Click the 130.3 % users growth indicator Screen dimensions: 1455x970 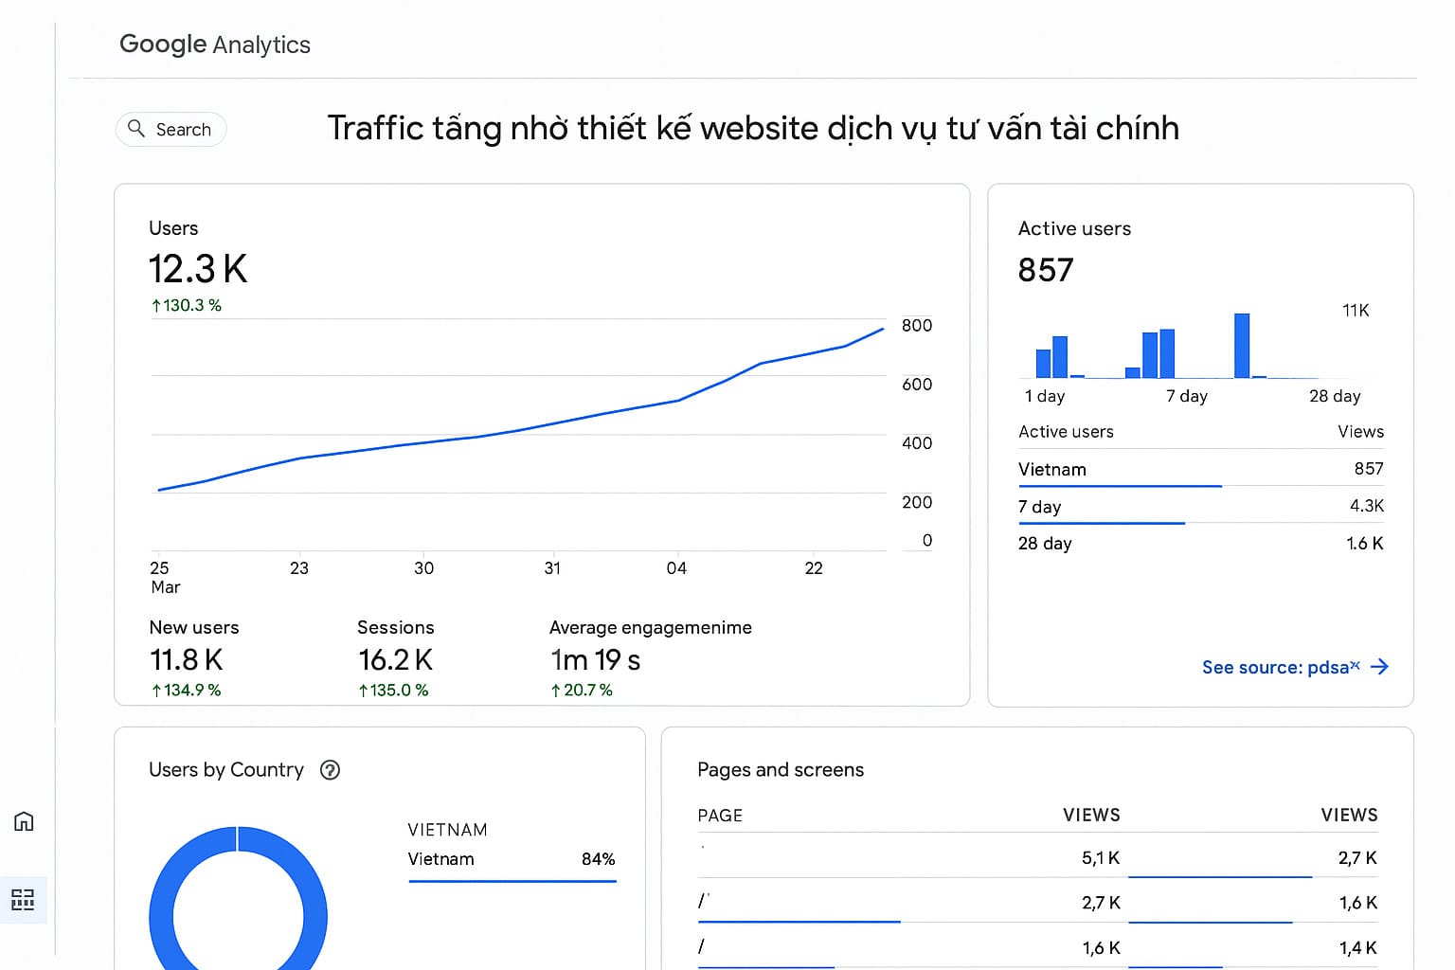(187, 305)
